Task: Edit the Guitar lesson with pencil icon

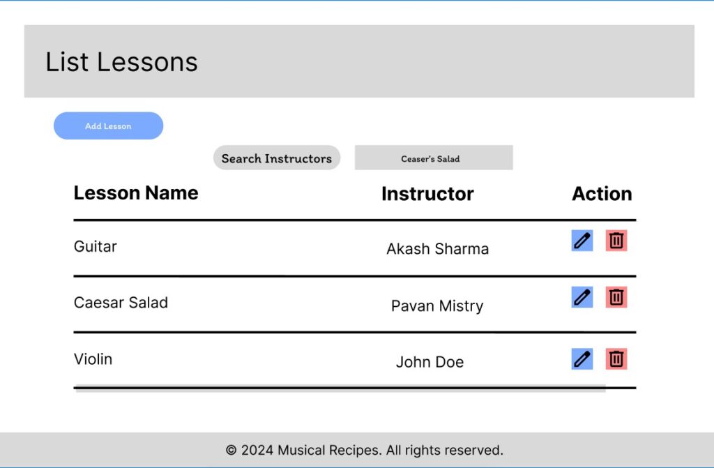Action: pos(581,240)
